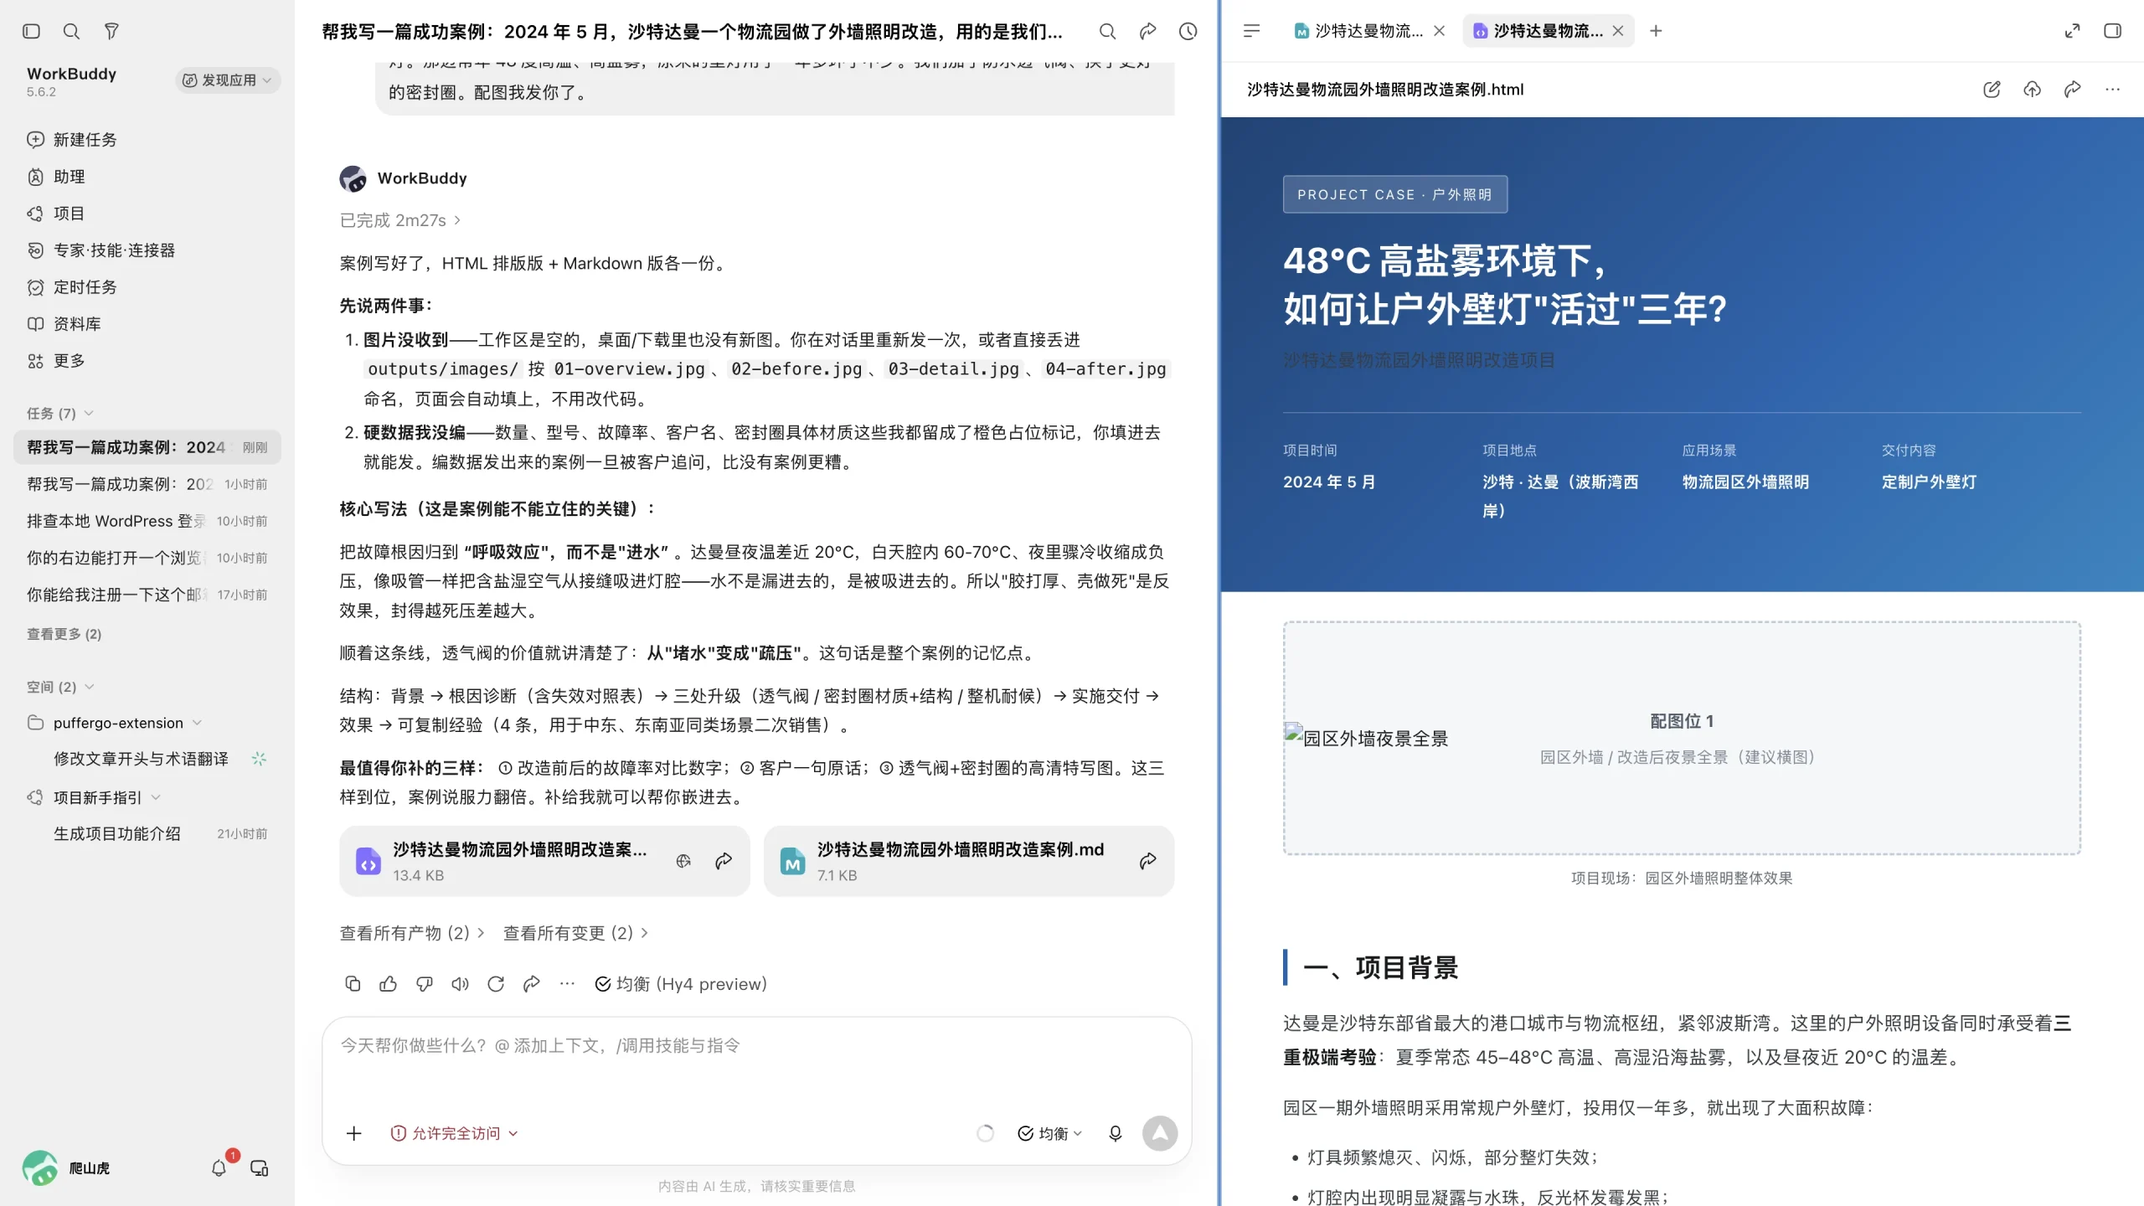This screenshot has height=1206, width=2144.
Task: Toggle the right preview pane icon
Action: 2112,31
